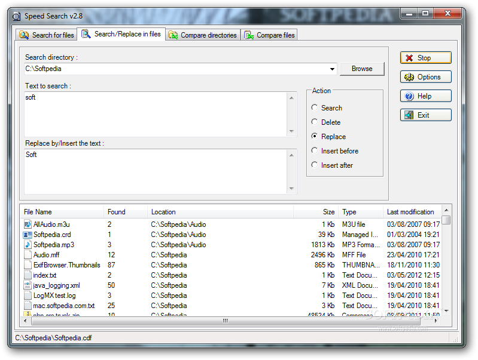Click the ExifBrowser.Thumbnails file icon
Image resolution: width=478 pixels, height=360 pixels.
[x=28, y=265]
